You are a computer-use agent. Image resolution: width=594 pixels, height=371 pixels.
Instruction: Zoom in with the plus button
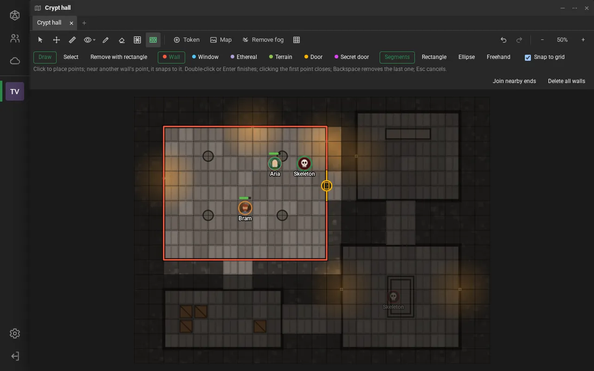click(583, 40)
